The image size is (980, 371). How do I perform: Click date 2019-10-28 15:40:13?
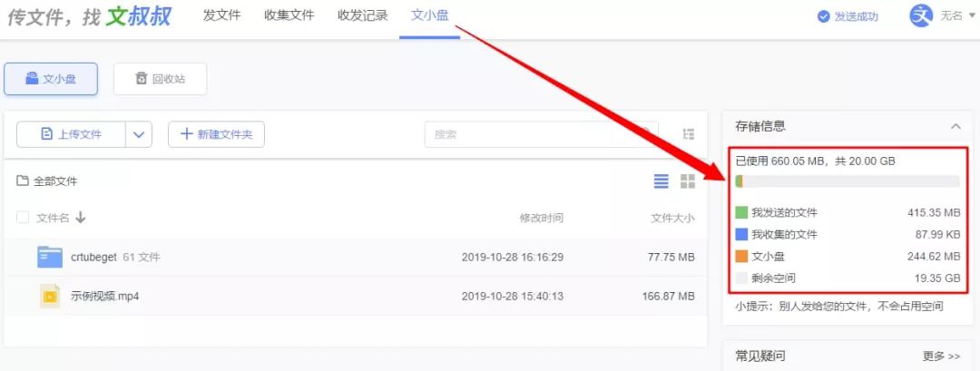(x=513, y=296)
